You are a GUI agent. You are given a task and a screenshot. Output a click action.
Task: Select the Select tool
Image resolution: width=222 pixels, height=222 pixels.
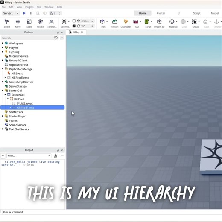[x=7, y=23]
